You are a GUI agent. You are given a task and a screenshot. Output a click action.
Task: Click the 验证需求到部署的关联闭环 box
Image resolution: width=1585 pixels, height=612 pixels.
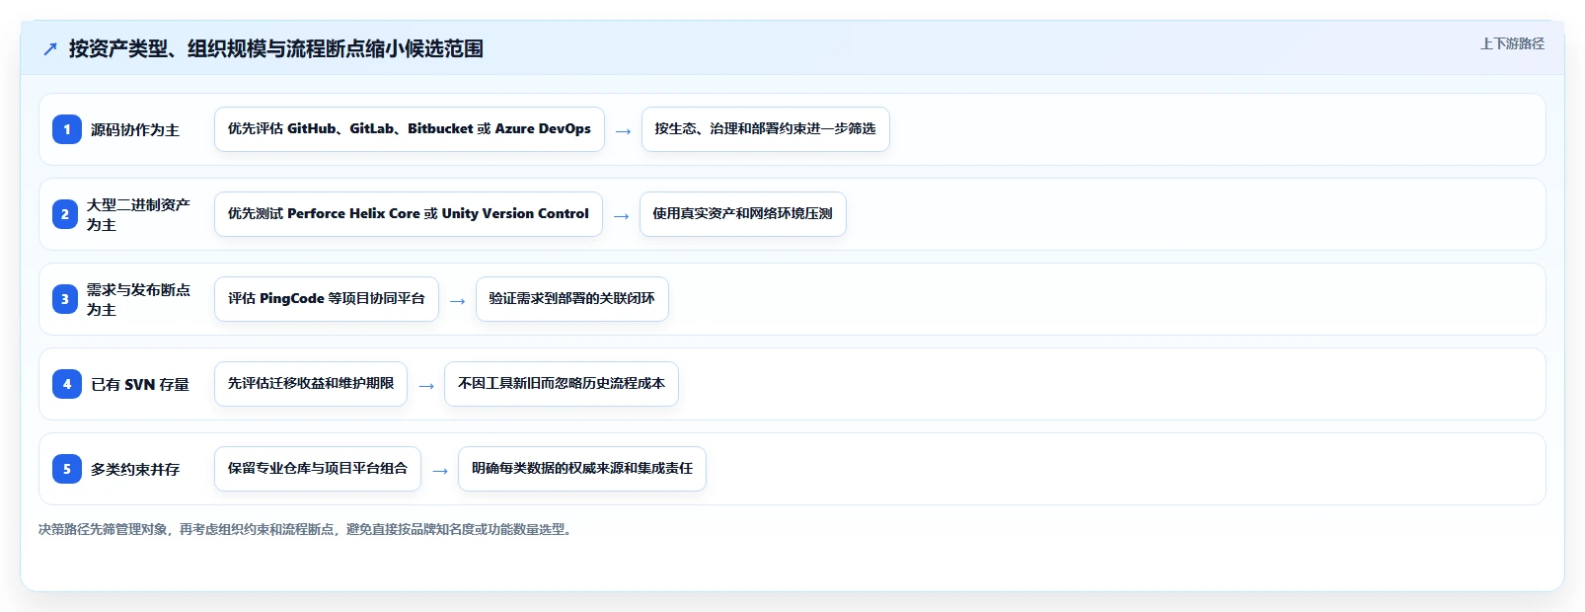(572, 299)
